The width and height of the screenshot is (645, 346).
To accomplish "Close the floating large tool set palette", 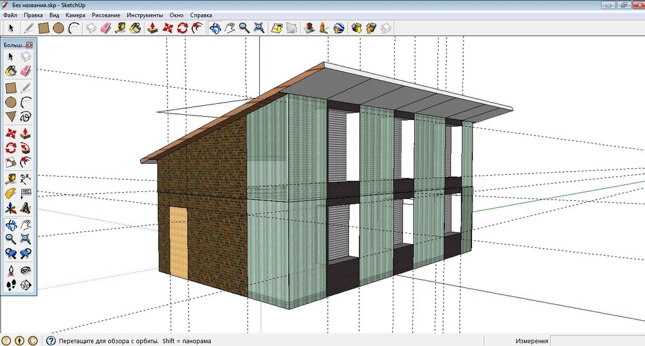I will [x=30, y=45].
